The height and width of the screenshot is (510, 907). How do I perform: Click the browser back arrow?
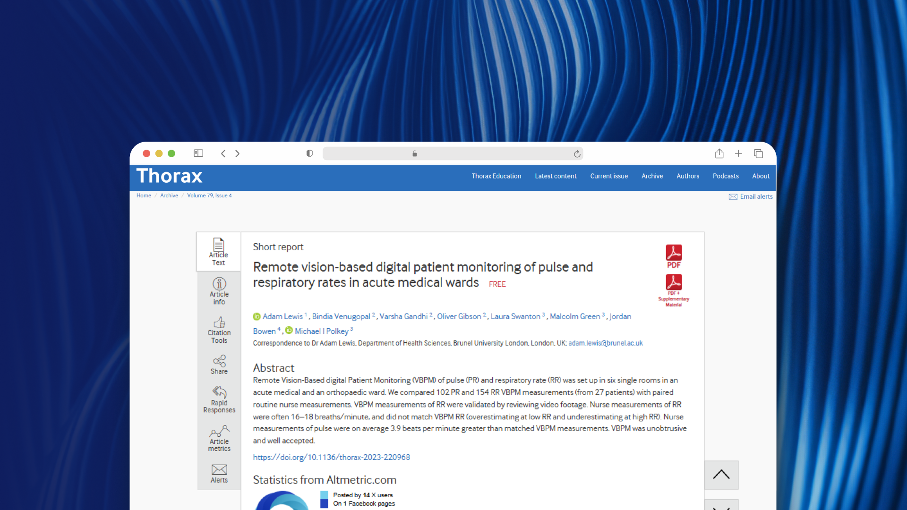[x=223, y=153]
